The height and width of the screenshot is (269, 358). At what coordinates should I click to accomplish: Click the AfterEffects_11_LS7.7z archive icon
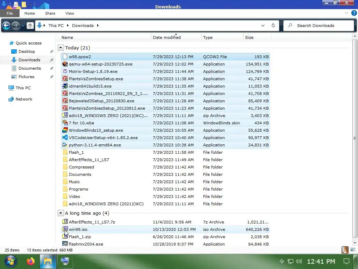pos(65,222)
